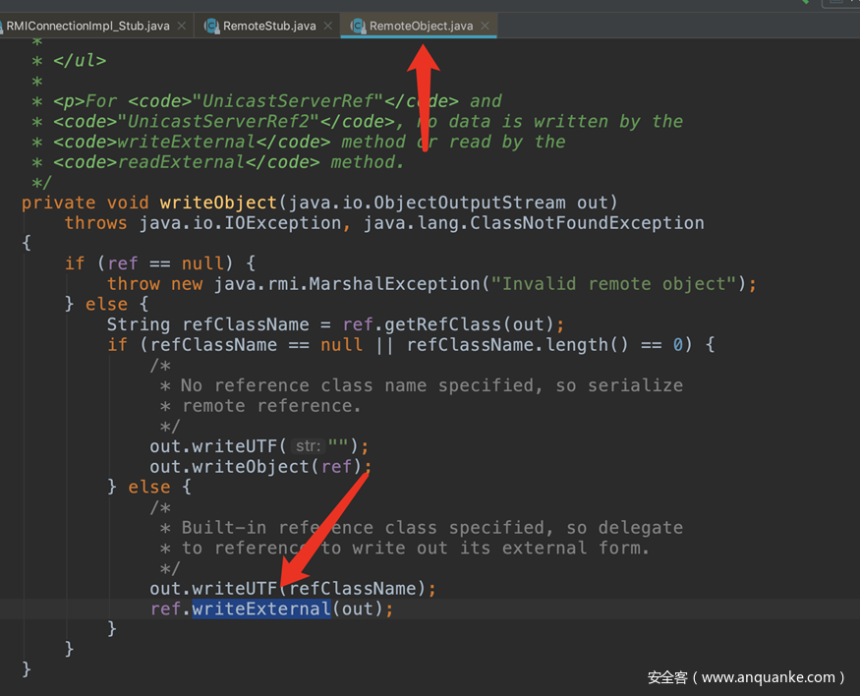This screenshot has width=860, height=696.
Task: Close the RemoteObject.java tab
Action: 486,26
